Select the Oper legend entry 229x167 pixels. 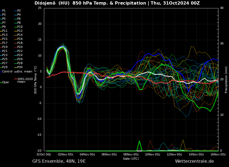click(5, 82)
